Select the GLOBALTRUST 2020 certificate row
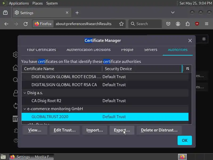Image resolution: width=213 pixels, height=160 pixels. pos(105,117)
